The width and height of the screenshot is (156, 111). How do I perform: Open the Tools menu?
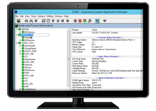[x=34, y=16]
